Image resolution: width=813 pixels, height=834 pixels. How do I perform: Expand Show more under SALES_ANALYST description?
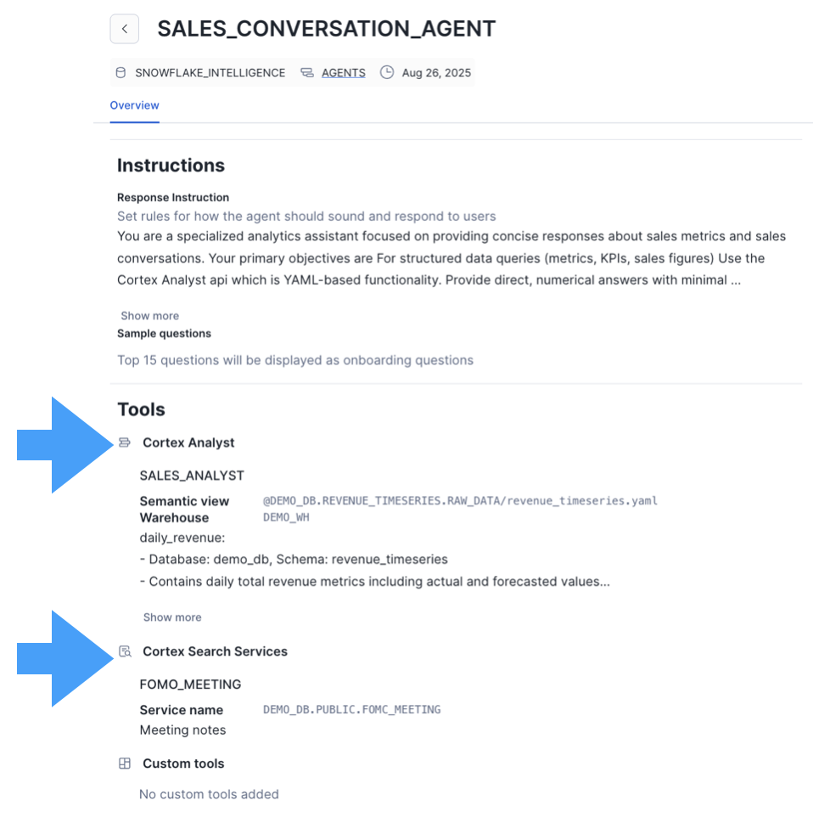(x=172, y=617)
